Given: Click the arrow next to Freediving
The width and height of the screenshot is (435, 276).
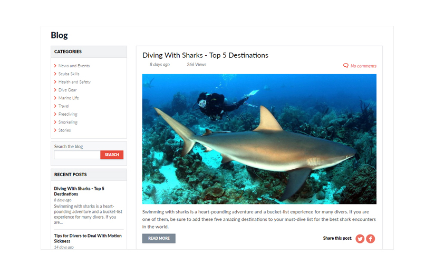Looking at the screenshot, I should [x=55, y=114].
